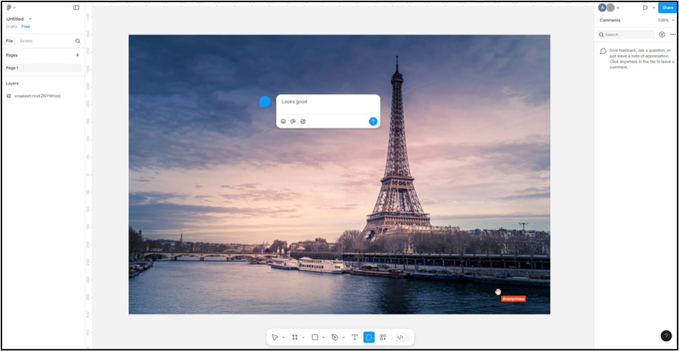Click the blue 'A' user avatar

(x=602, y=7)
